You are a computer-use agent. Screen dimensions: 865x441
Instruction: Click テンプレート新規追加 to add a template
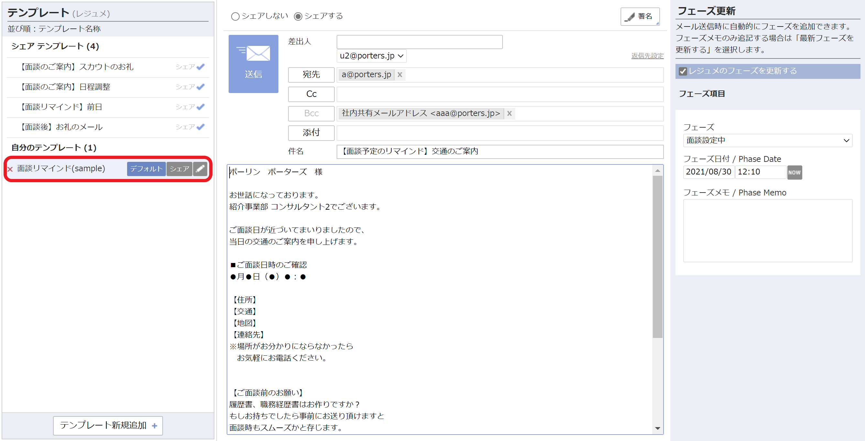107,425
